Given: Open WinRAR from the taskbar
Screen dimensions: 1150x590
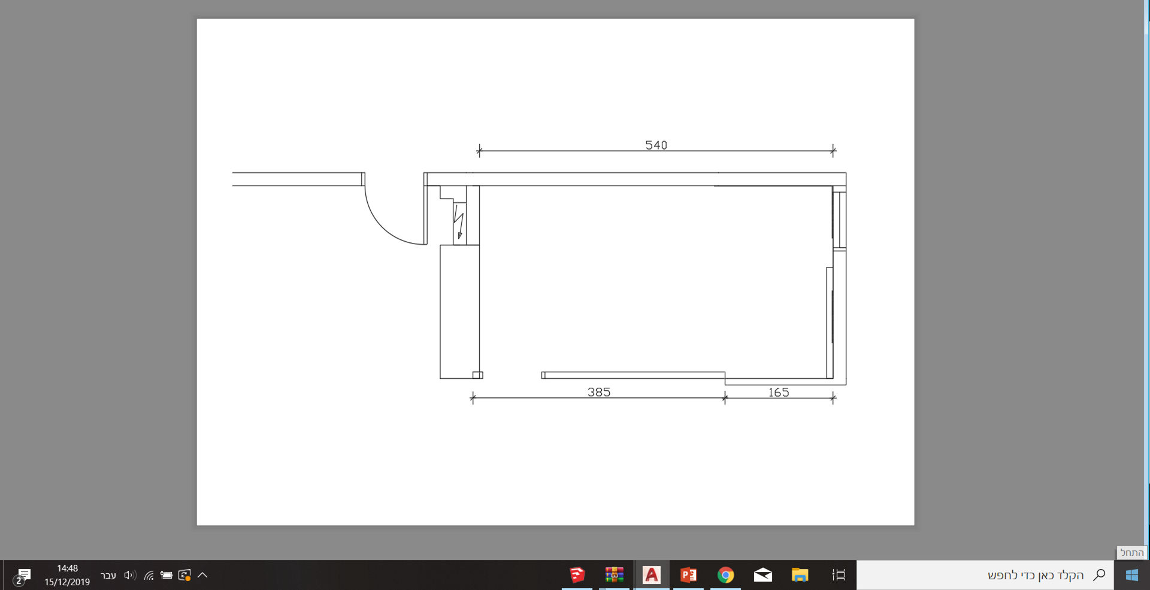Looking at the screenshot, I should tap(614, 575).
